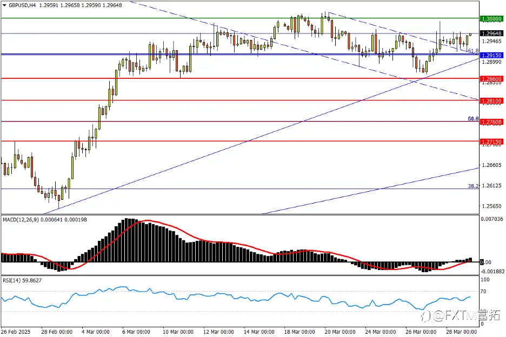This screenshot has width=506, height=337.
Task: Click the 26 Feb 2025 date label
Action: coord(16,332)
